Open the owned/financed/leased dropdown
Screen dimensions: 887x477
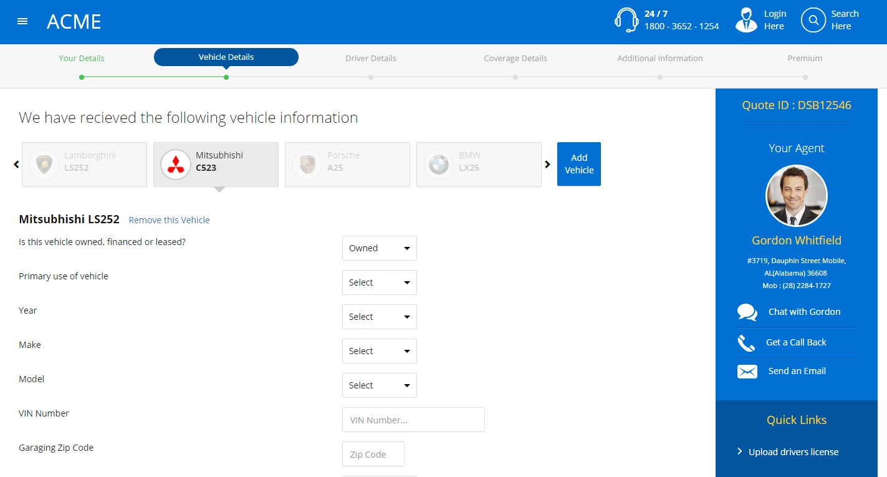[379, 248]
